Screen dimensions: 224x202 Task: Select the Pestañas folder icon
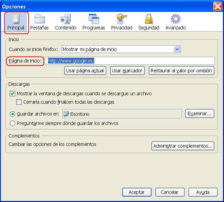click(x=39, y=19)
